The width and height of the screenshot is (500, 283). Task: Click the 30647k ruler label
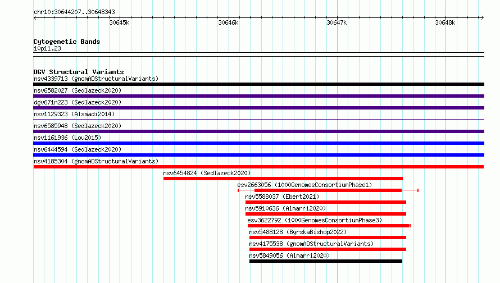(337, 22)
